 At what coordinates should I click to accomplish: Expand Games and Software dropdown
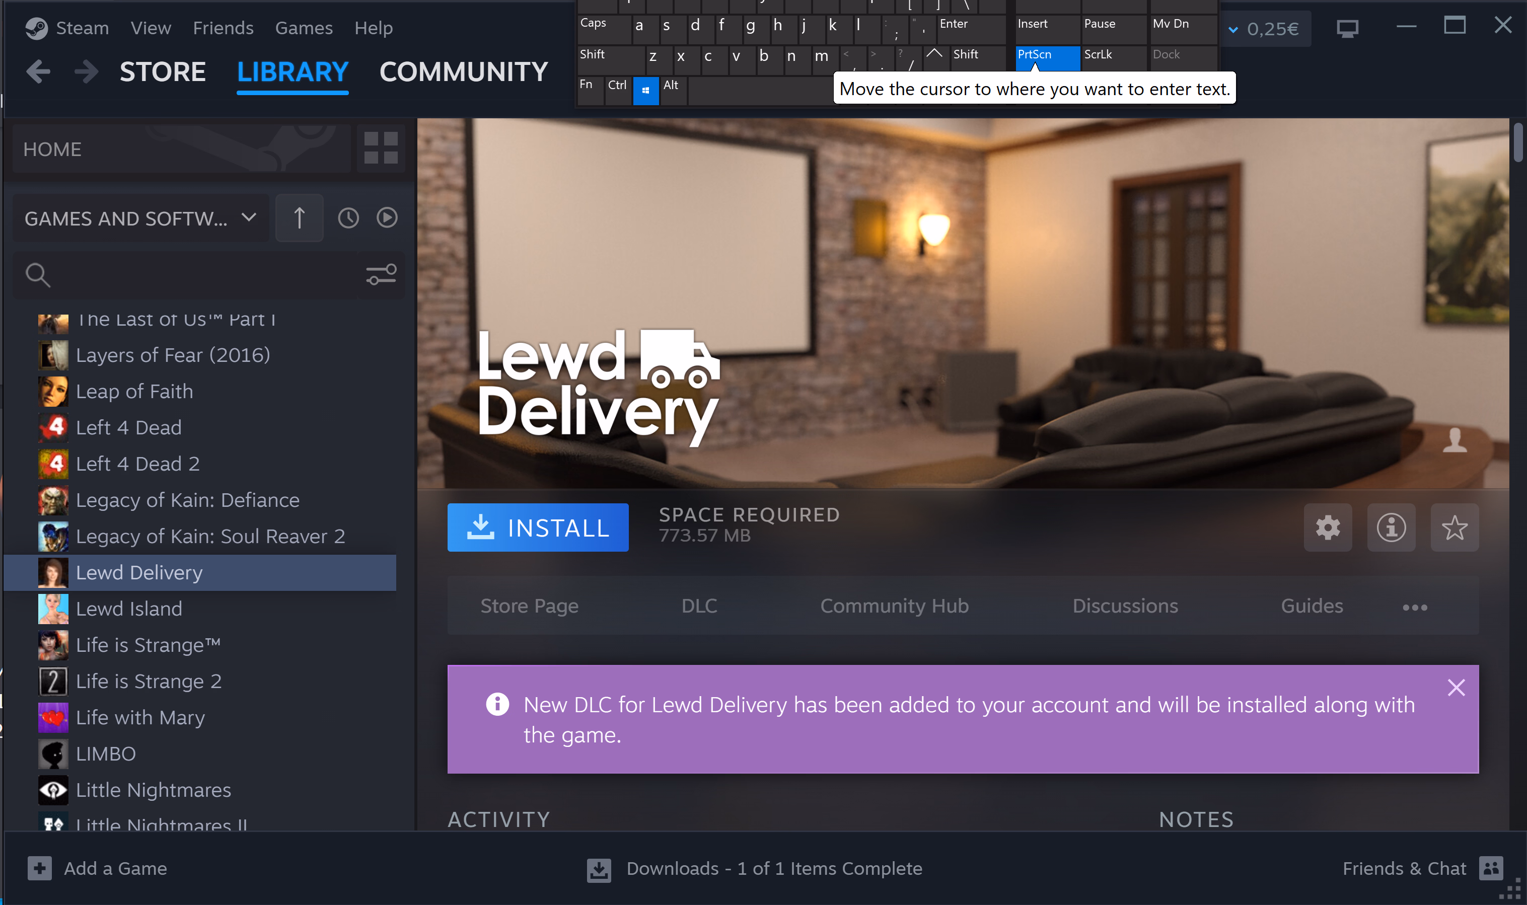(141, 218)
